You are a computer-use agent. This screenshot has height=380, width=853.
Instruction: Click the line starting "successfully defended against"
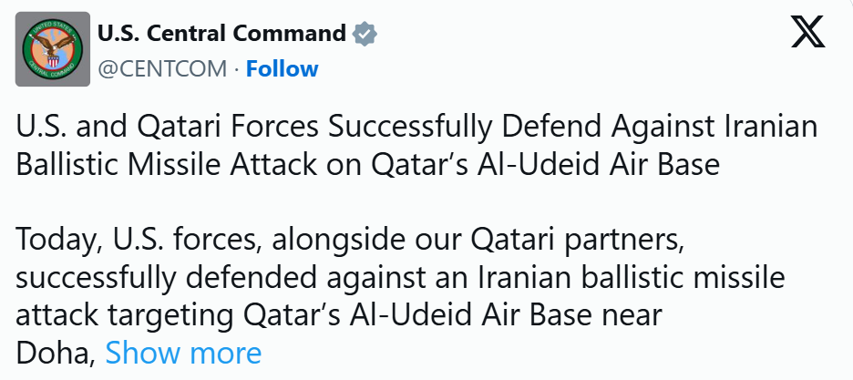[x=400, y=278]
